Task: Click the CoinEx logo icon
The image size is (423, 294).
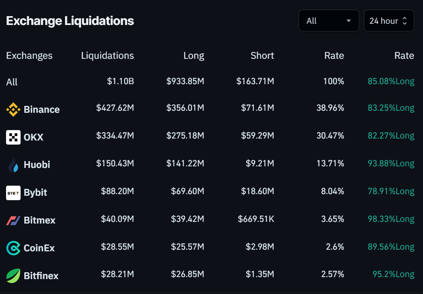Action: click(13, 248)
